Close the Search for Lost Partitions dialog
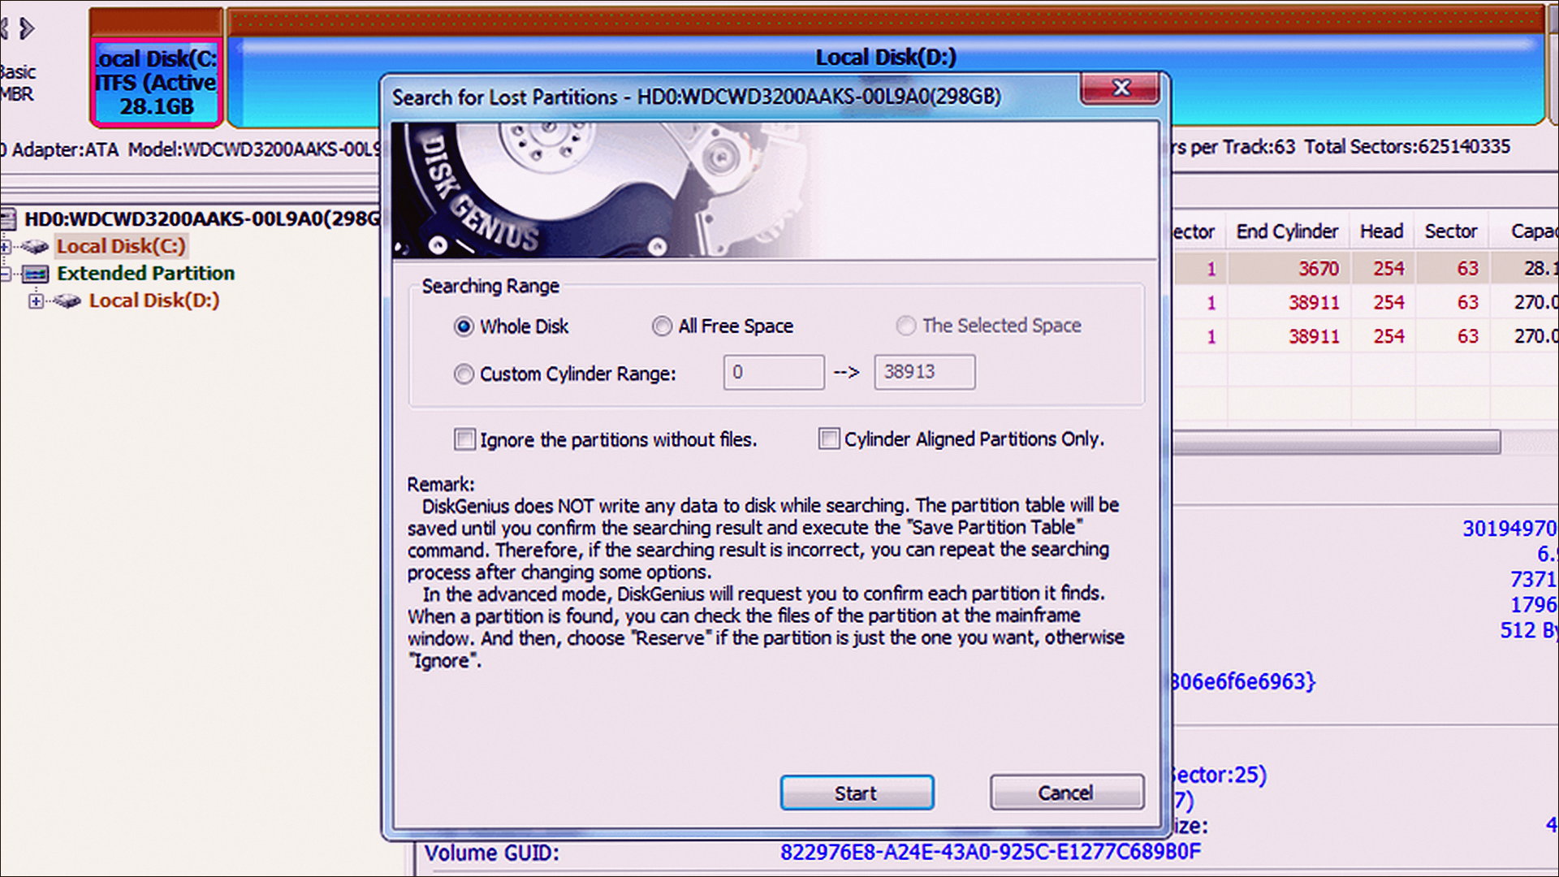The height and width of the screenshot is (877, 1559). pyautogui.click(x=1120, y=88)
